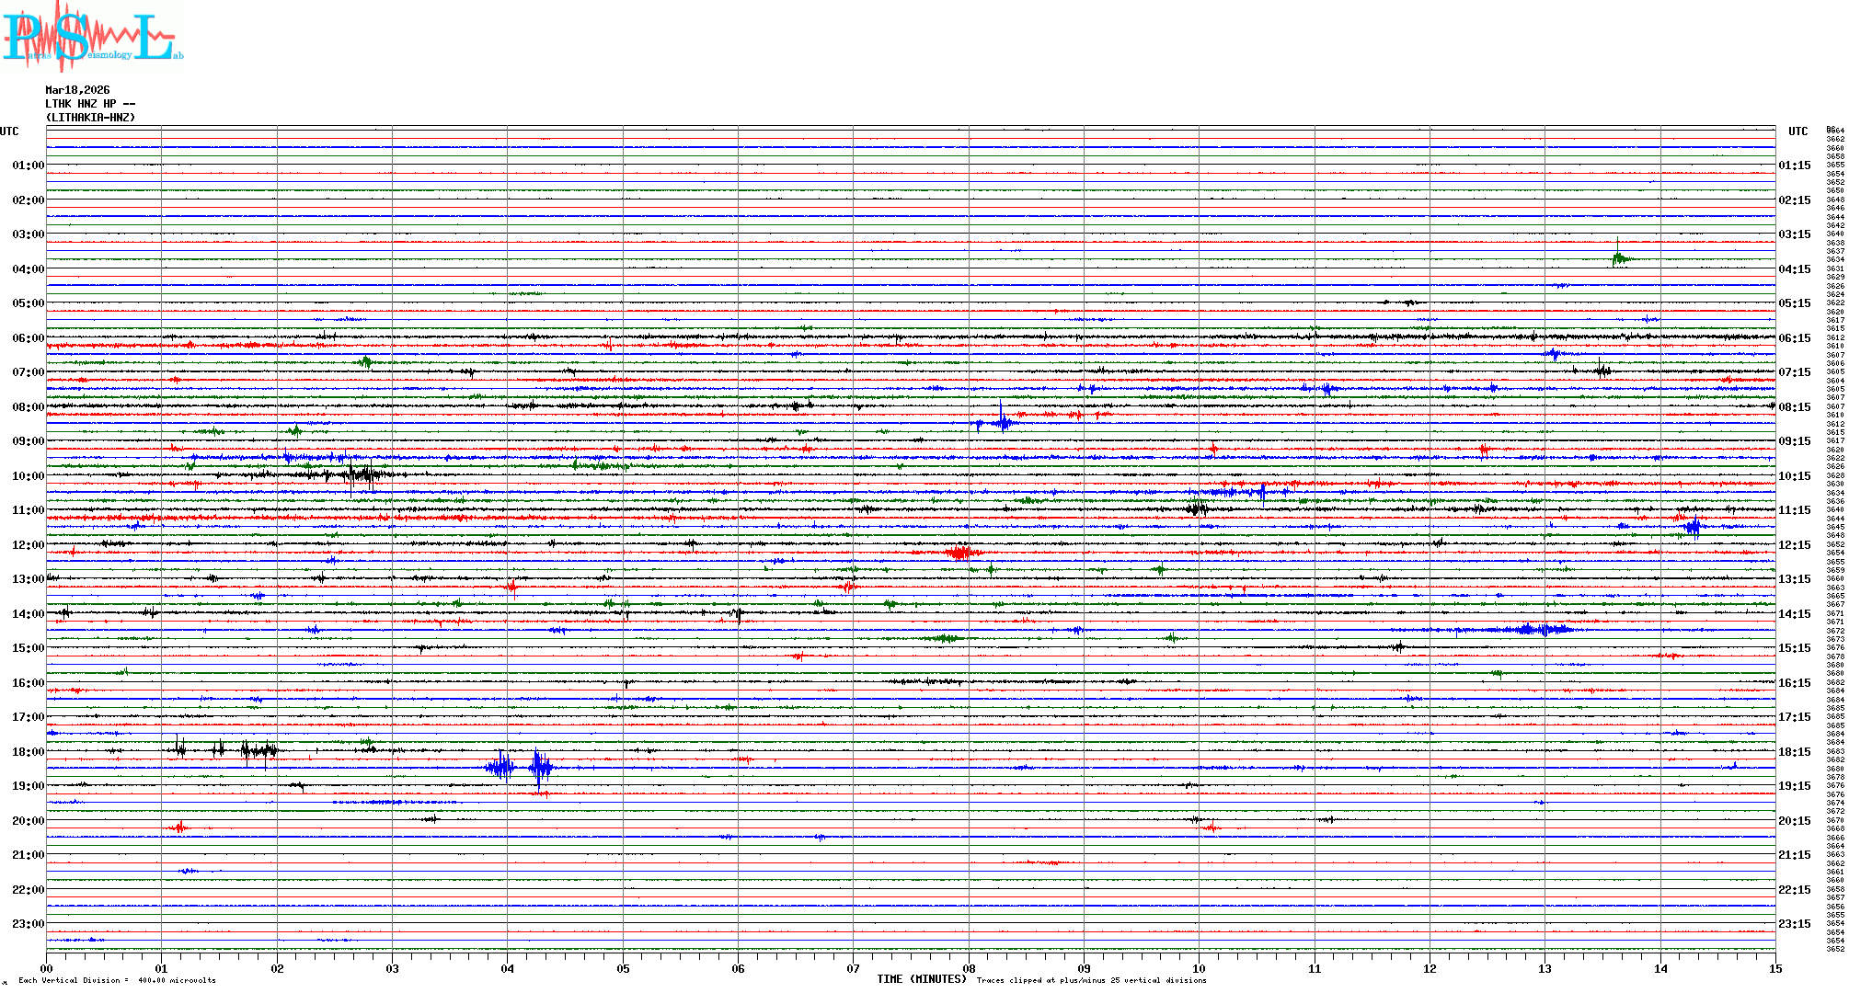Click the green spike on the 03:45 trace
The image size is (1849, 993).
tap(1618, 258)
